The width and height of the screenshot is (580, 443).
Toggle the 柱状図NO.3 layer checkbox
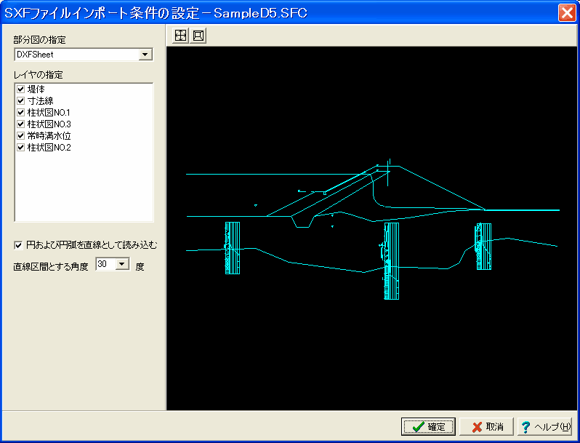[20, 124]
